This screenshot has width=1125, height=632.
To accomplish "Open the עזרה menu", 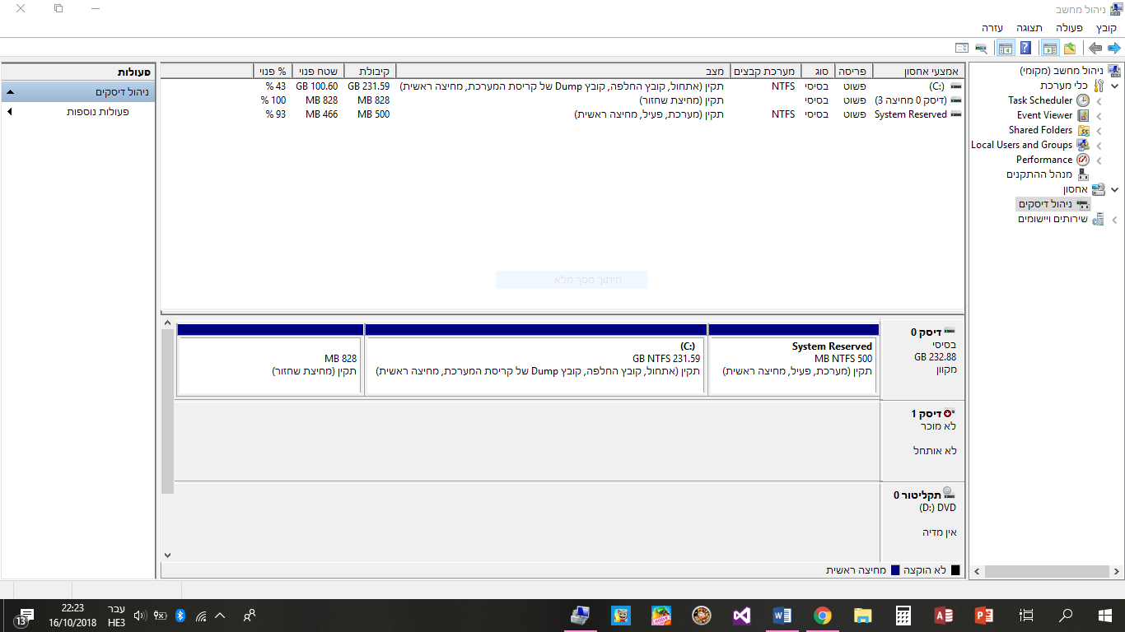I will (x=992, y=28).
